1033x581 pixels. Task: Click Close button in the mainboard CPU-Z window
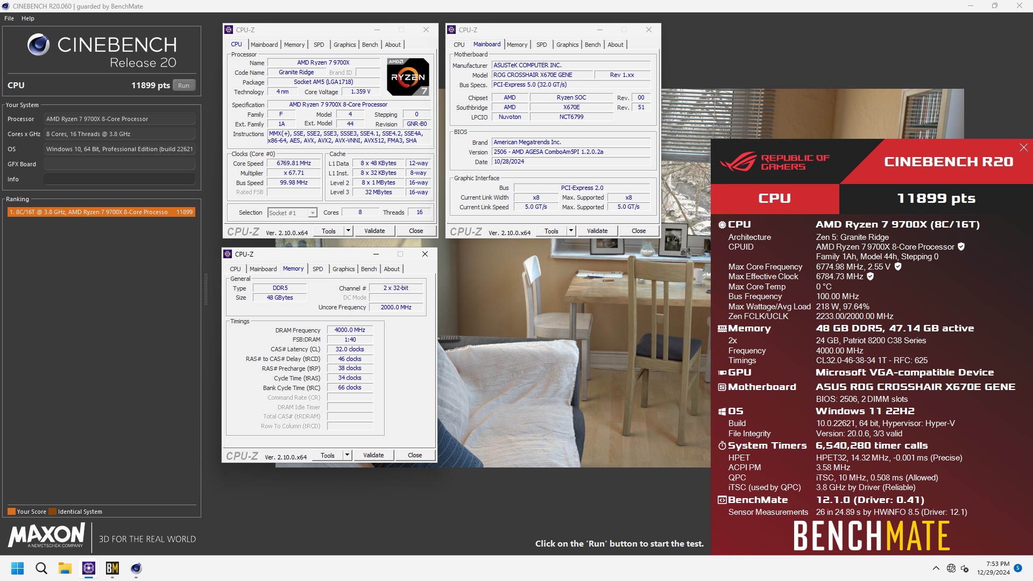point(639,231)
